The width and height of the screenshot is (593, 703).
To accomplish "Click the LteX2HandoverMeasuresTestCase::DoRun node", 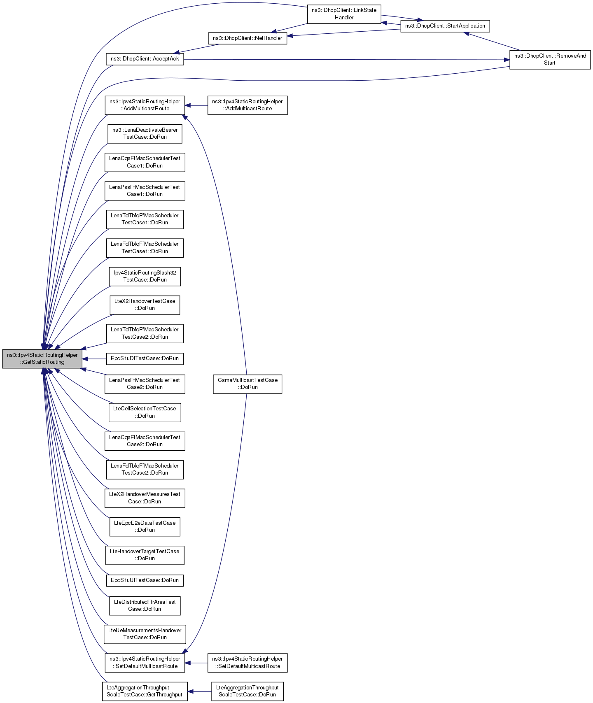I will pos(145,498).
